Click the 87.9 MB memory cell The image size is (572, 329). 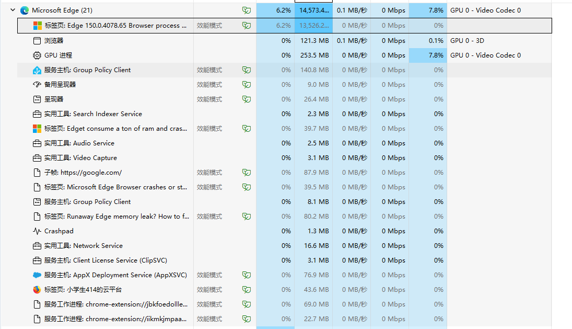pos(314,173)
